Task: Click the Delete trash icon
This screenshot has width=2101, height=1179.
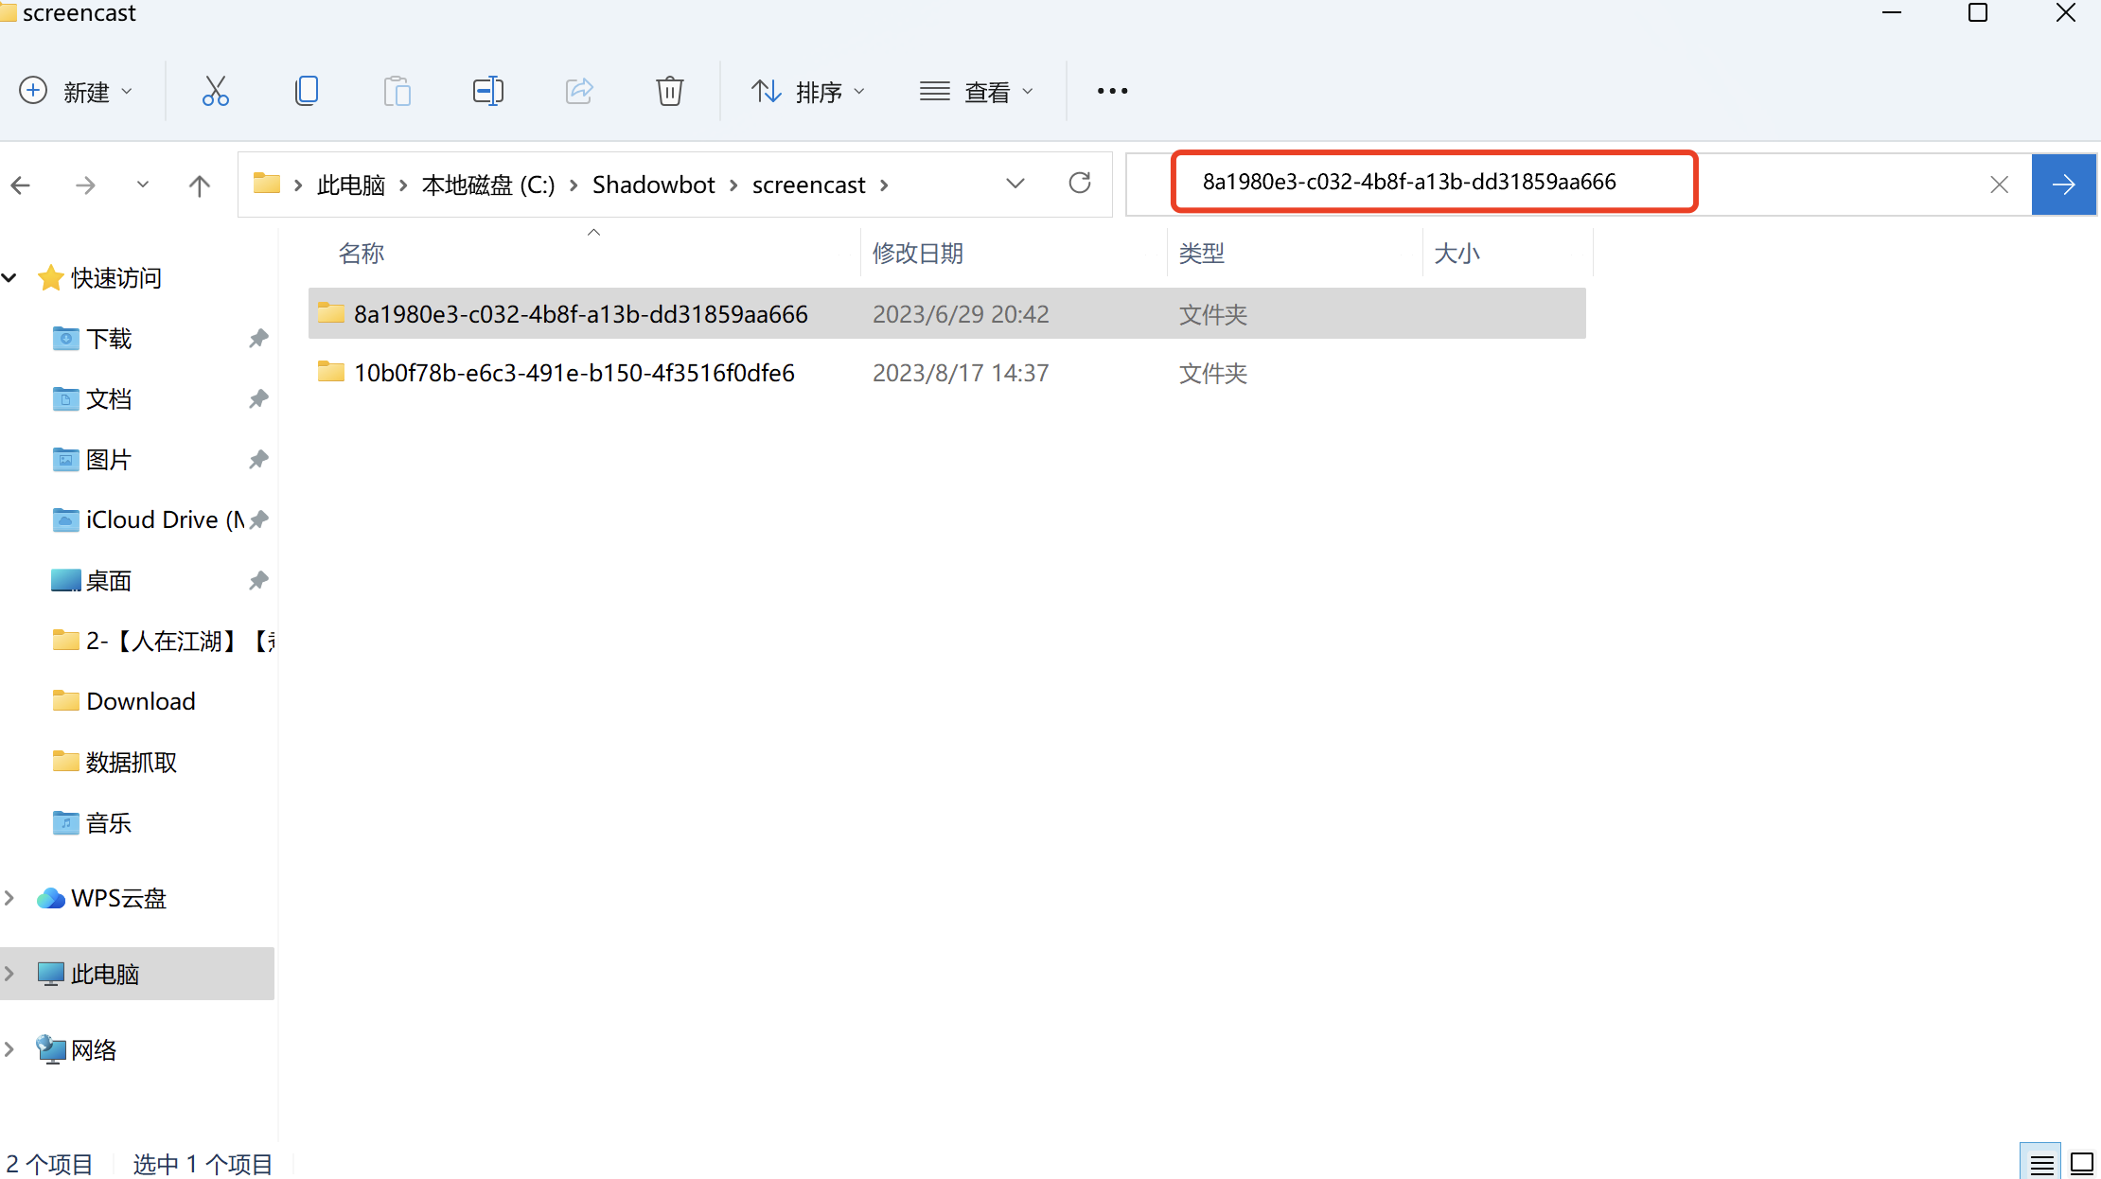Action: tap(669, 91)
